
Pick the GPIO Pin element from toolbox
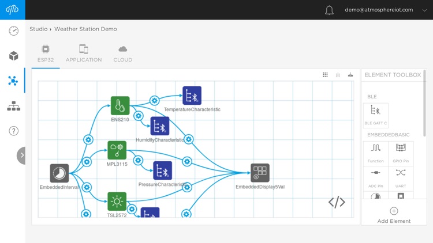[x=401, y=154]
